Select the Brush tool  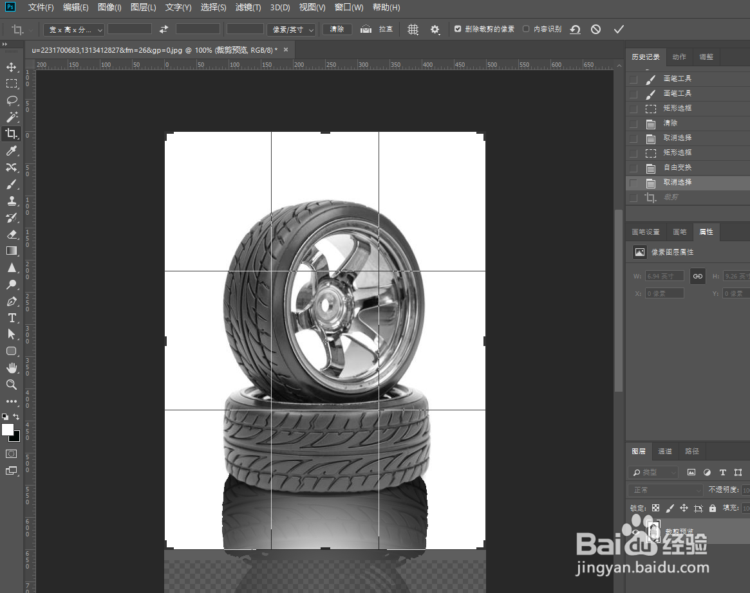pos(12,185)
